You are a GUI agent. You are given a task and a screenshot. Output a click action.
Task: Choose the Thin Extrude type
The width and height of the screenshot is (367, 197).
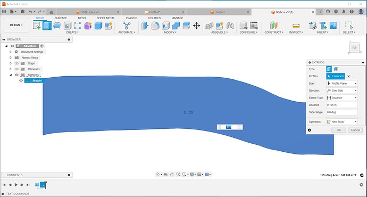tap(336, 69)
